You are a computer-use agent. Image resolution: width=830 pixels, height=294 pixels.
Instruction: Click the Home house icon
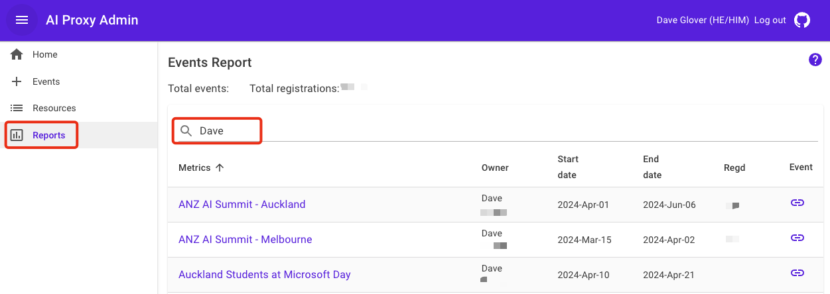[17, 54]
